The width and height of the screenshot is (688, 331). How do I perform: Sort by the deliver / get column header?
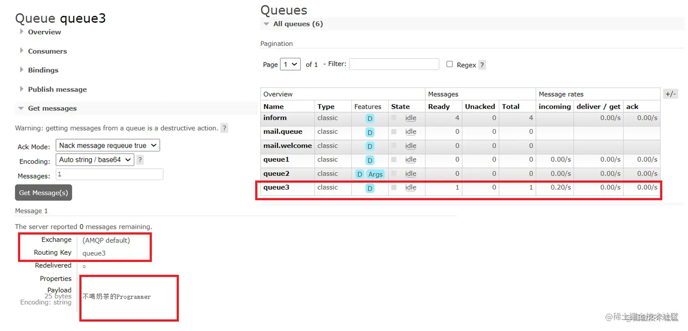[598, 106]
